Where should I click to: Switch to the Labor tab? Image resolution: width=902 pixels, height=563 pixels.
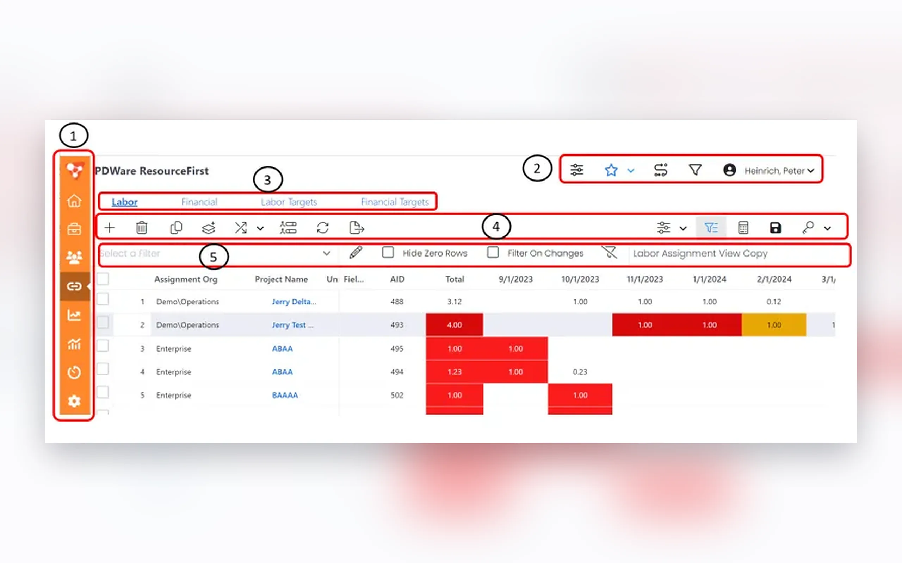point(124,202)
